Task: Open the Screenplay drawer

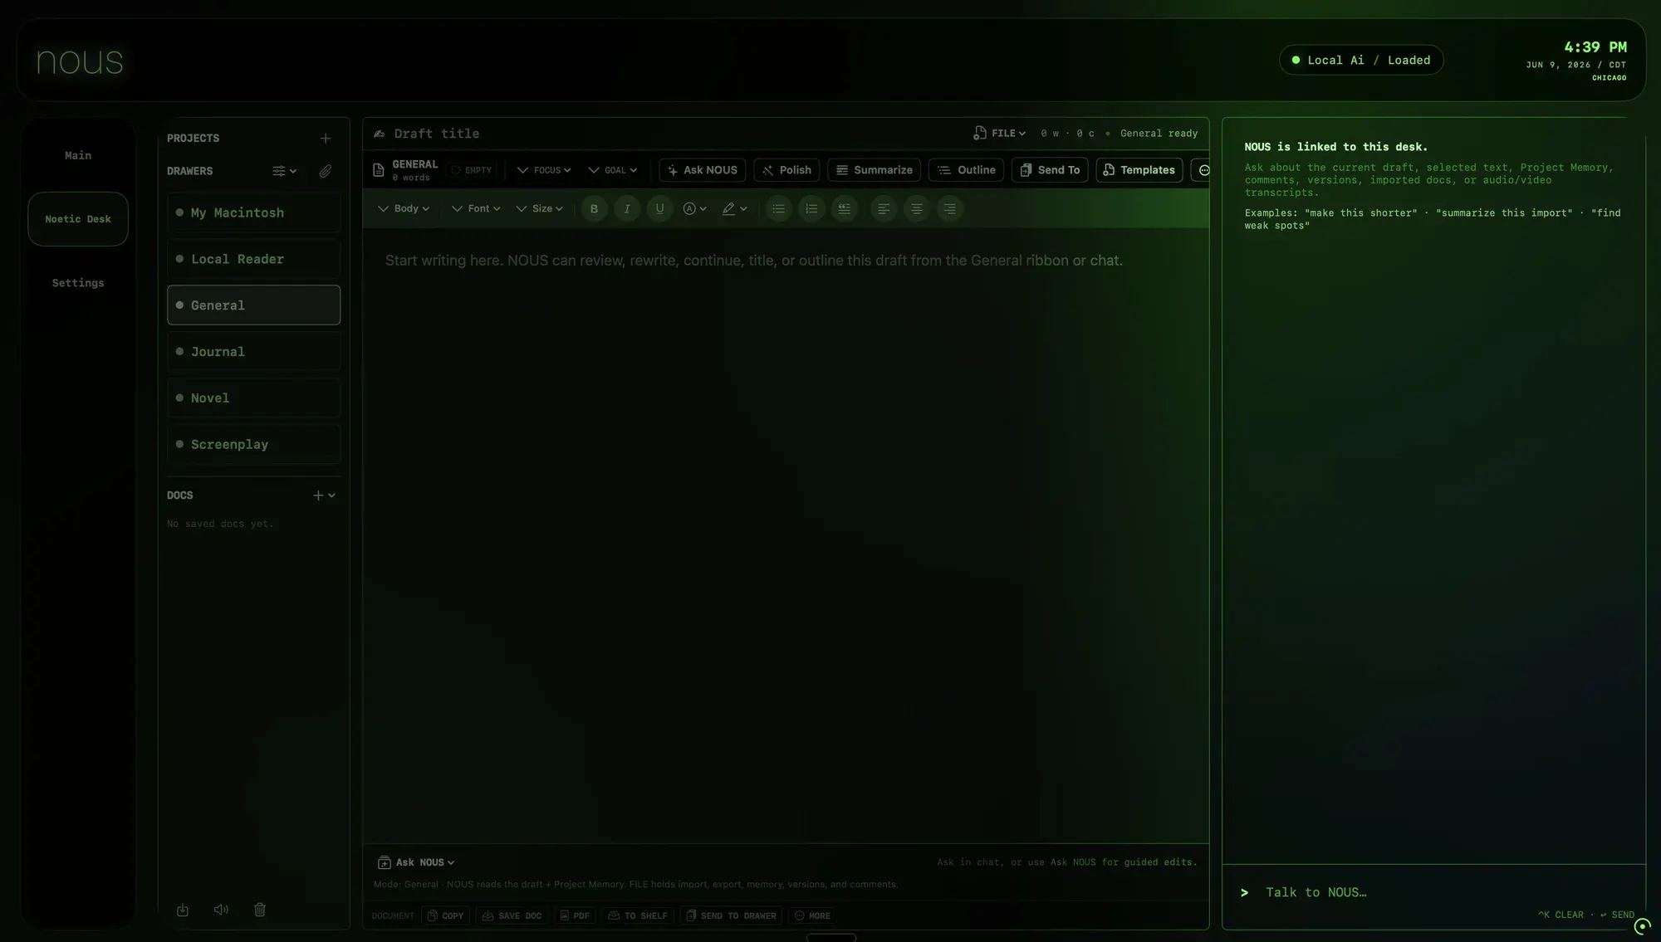Action: (x=254, y=445)
